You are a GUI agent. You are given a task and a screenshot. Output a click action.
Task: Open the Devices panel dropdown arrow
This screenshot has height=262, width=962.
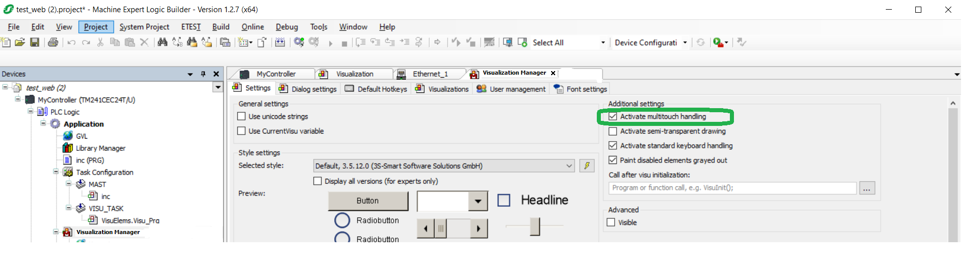[190, 74]
